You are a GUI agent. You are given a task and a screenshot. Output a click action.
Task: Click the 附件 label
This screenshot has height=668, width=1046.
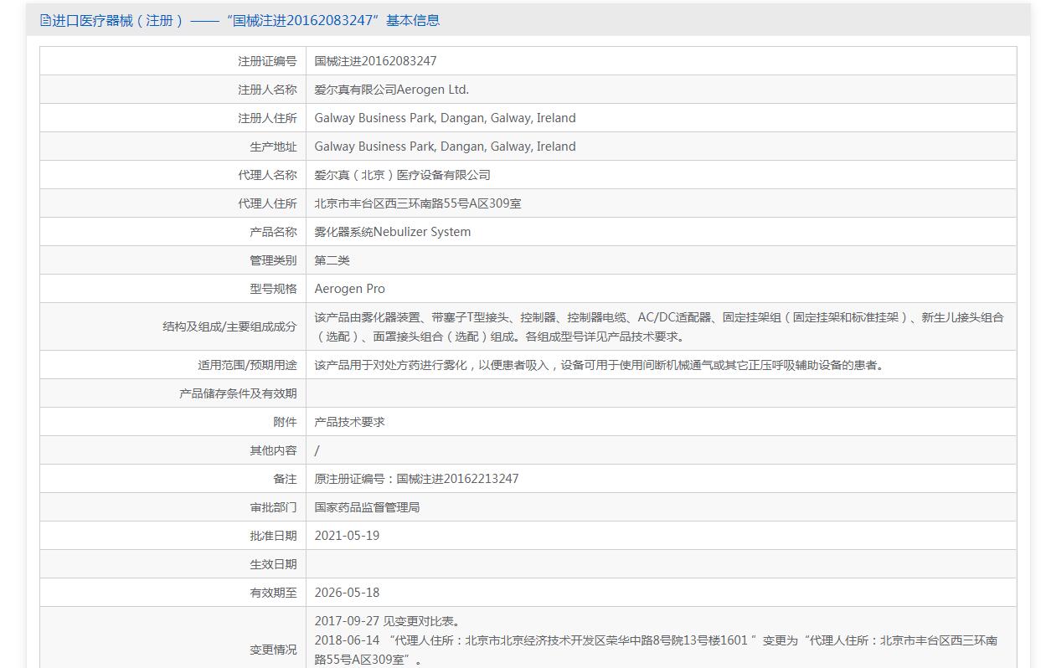[x=285, y=422]
